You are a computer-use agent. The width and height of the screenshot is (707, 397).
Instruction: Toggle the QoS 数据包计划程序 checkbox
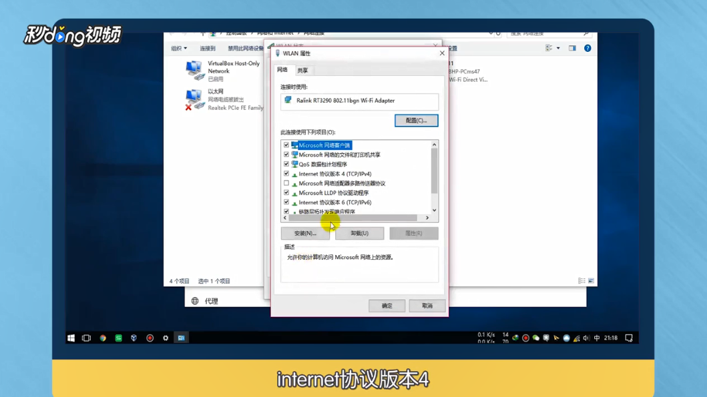286,164
